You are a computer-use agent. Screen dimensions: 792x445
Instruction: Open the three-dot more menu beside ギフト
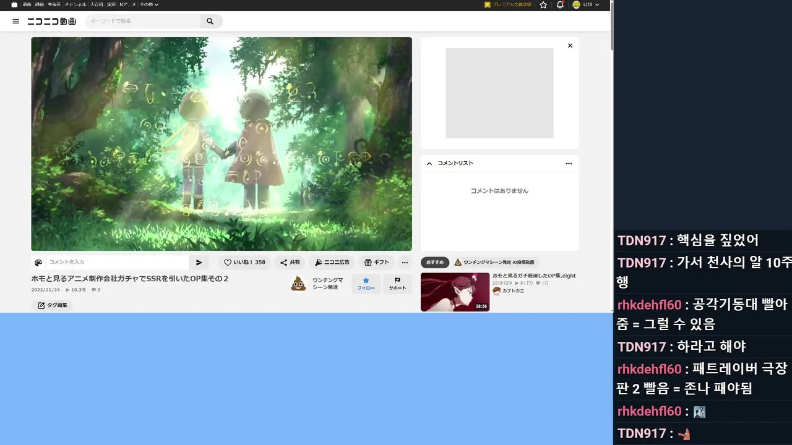[x=405, y=262]
